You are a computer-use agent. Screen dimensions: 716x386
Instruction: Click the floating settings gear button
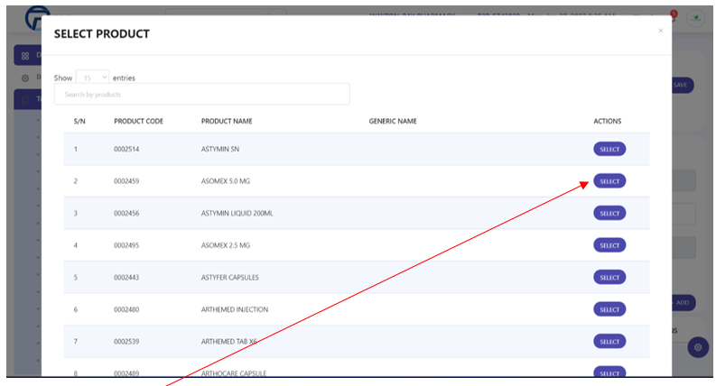point(698,347)
